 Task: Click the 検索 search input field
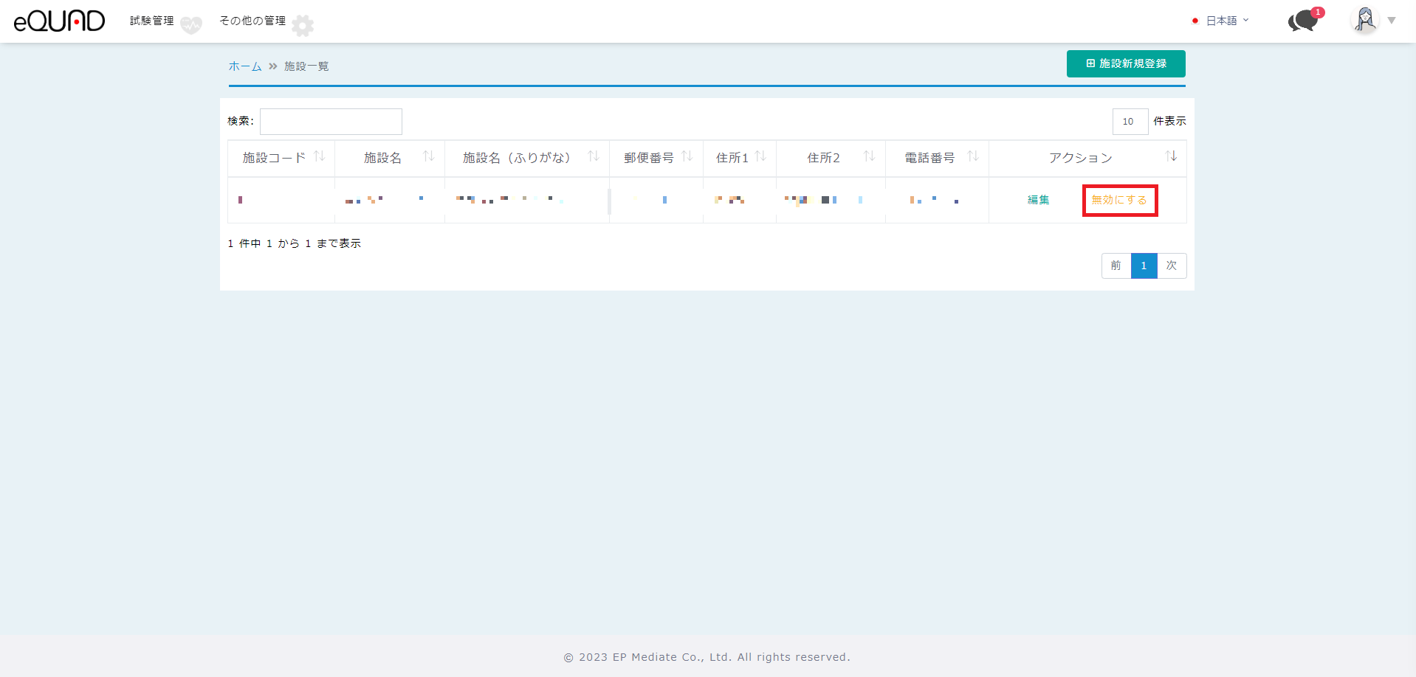331,122
